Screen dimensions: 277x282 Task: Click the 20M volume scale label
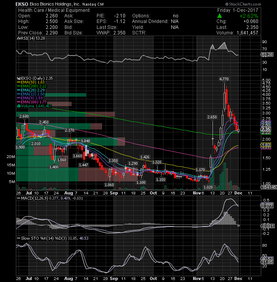11,157
